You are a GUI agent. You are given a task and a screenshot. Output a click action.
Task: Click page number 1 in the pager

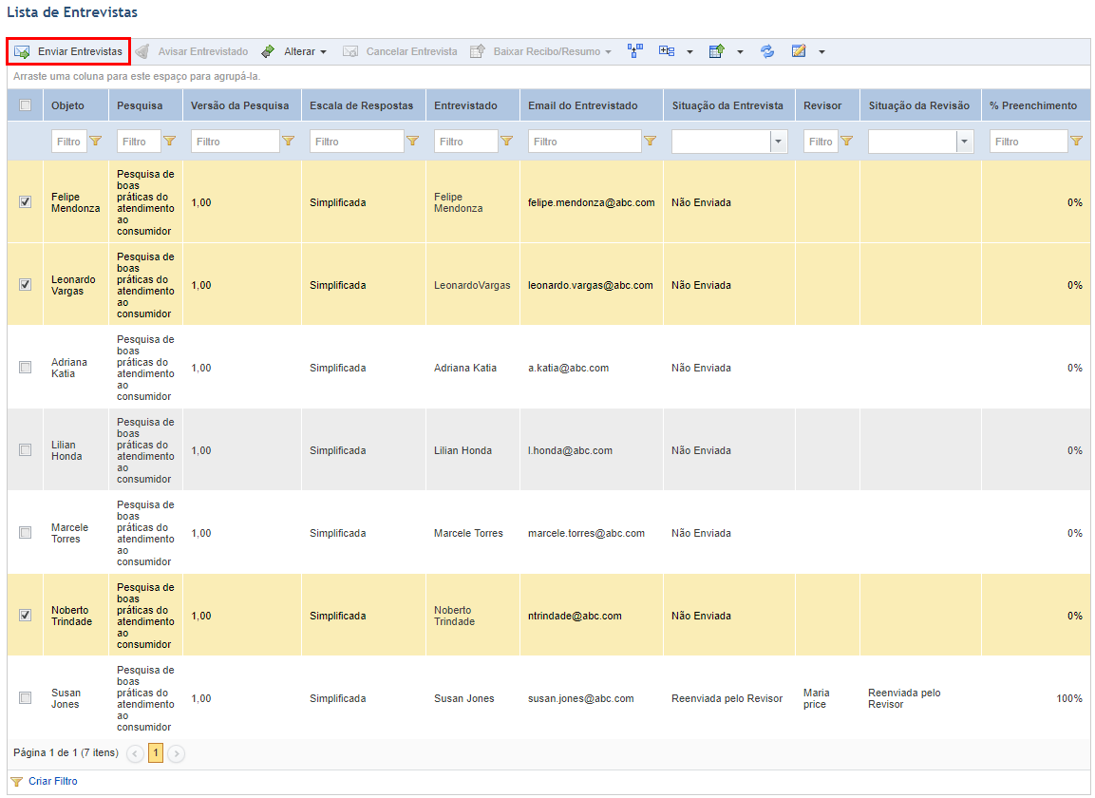coord(156,753)
